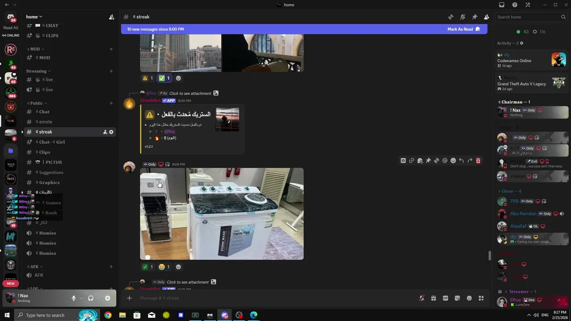Add channel to Streaming category

click(x=111, y=71)
